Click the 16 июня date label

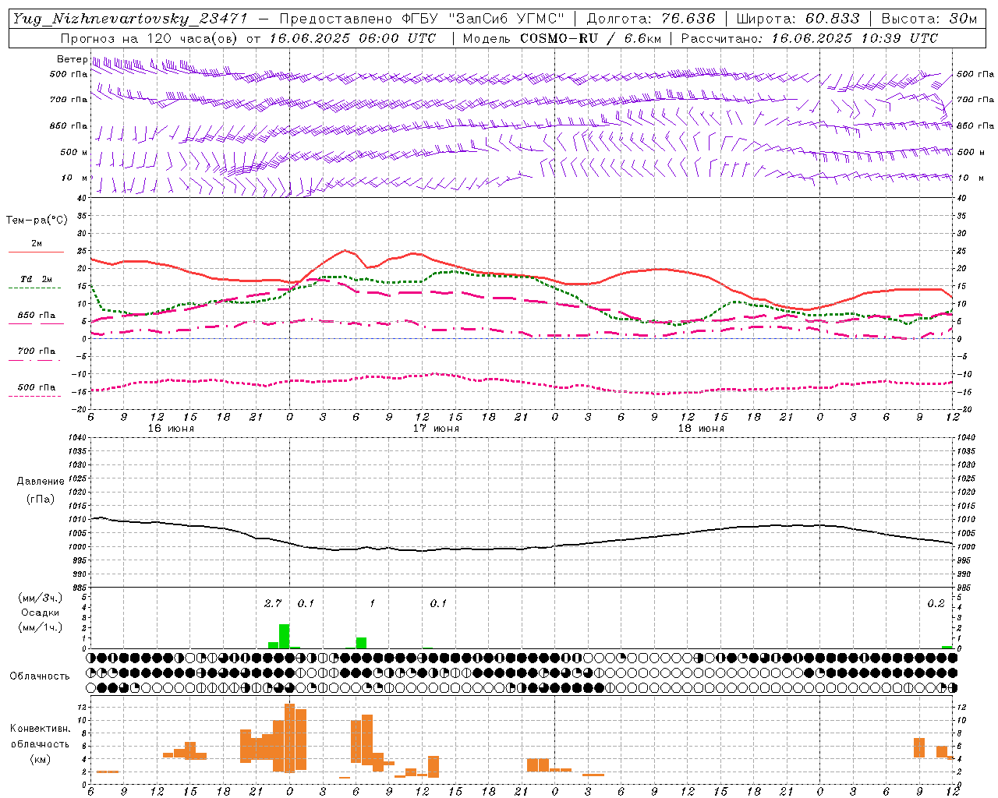click(x=171, y=429)
